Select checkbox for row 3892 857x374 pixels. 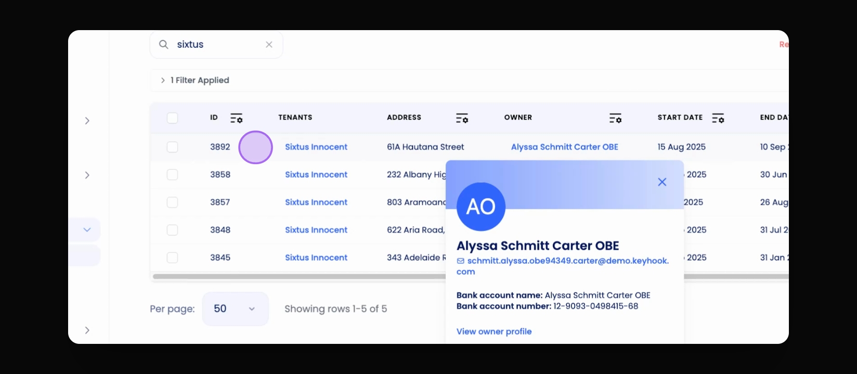tap(172, 147)
